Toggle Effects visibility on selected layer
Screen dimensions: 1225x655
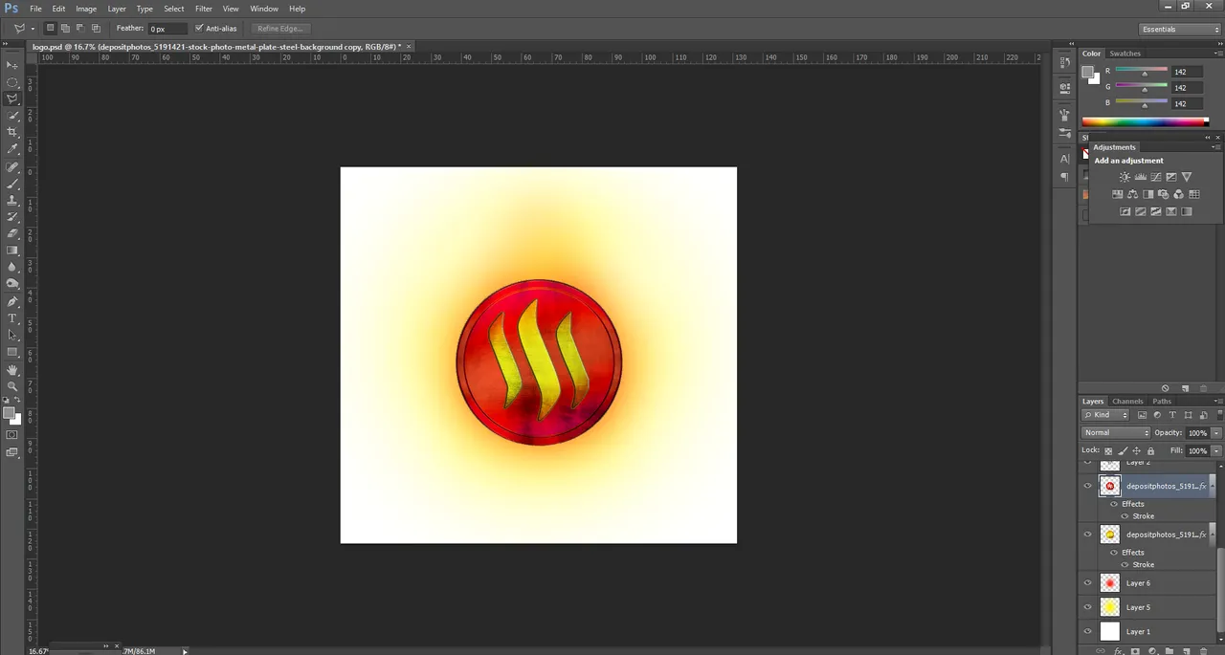(1114, 504)
